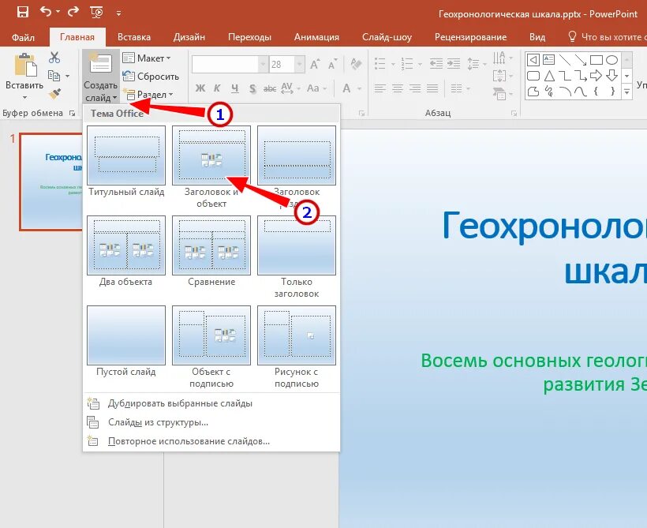Cut selection with the scissors icon
The image size is (647, 528).
[x=54, y=58]
